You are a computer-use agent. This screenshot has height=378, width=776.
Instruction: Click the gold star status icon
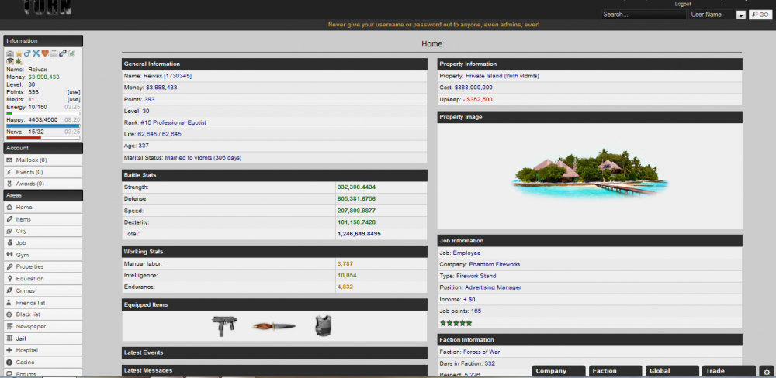click(x=18, y=53)
